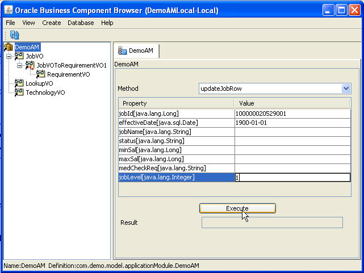Click the jobLevel value input field
The image size is (364, 273).
click(292, 178)
